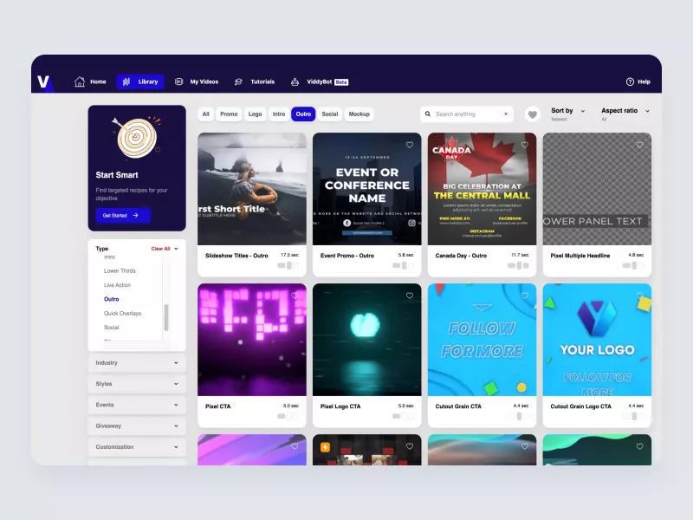Select the Social category tab
Image resolution: width=693 pixels, height=520 pixels.
tap(330, 114)
